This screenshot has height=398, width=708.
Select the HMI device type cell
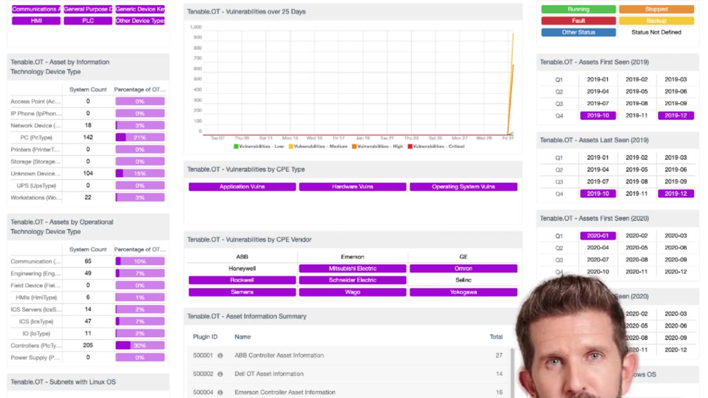(x=36, y=20)
